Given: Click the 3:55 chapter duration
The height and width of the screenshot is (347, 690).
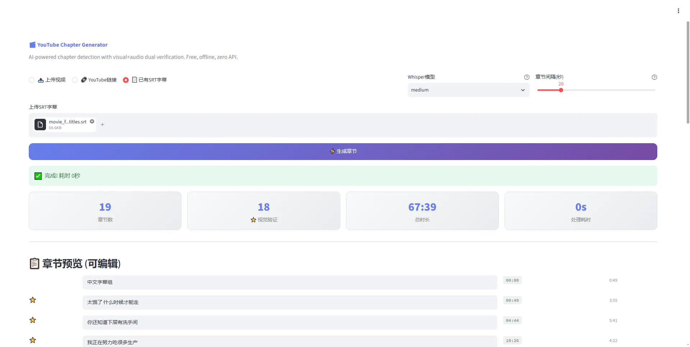Looking at the screenshot, I should click(613, 300).
